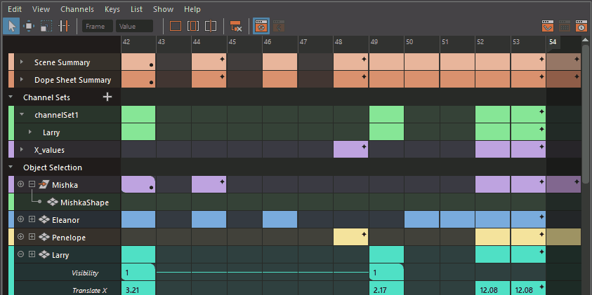Image resolution: width=592 pixels, height=295 pixels.
Task: Toggle the auto-load selected objects button
Action: pyautogui.click(x=261, y=27)
